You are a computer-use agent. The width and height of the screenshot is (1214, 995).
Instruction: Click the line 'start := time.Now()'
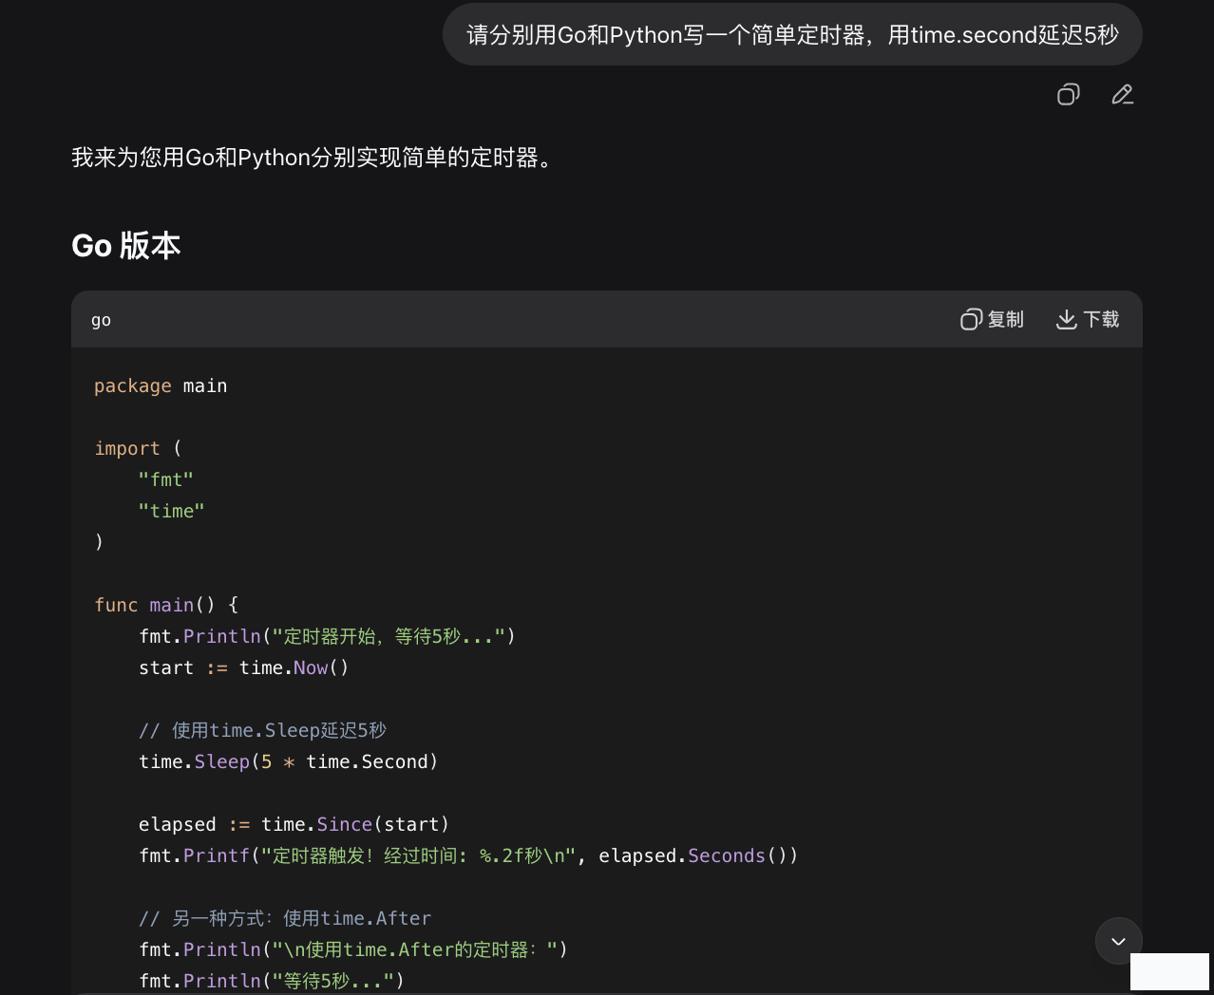click(x=244, y=667)
